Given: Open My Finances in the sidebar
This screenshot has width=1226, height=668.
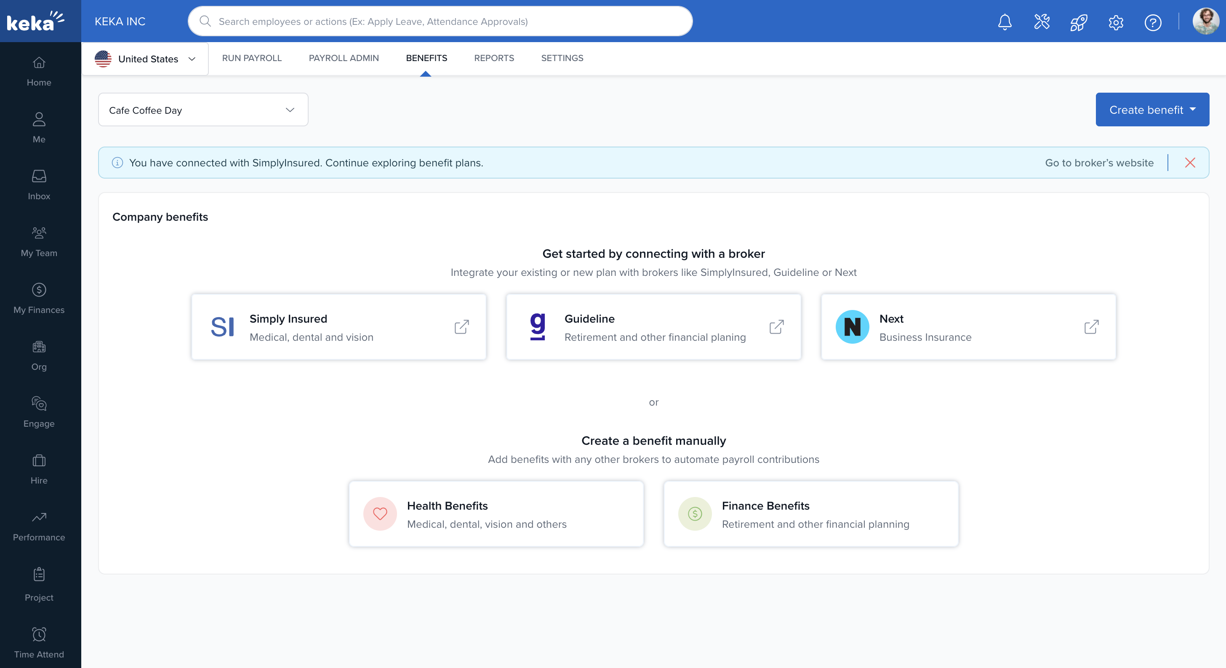Looking at the screenshot, I should (39, 299).
